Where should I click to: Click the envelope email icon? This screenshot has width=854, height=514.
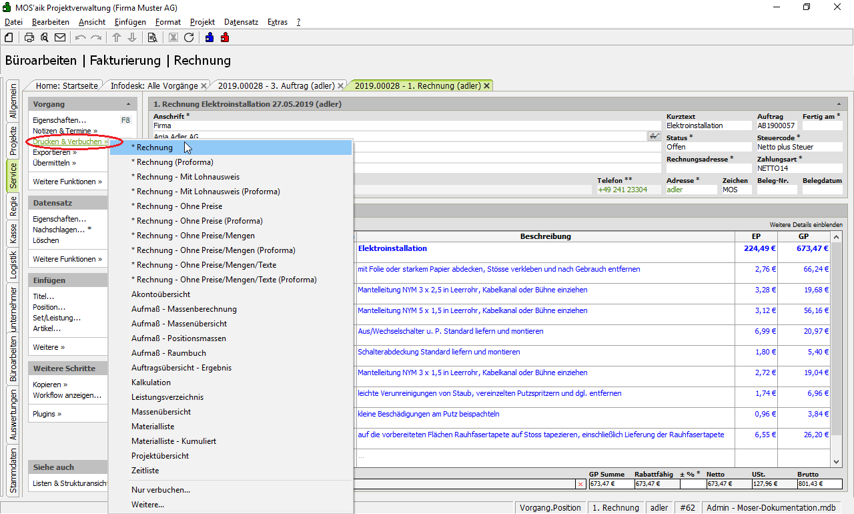(x=60, y=37)
